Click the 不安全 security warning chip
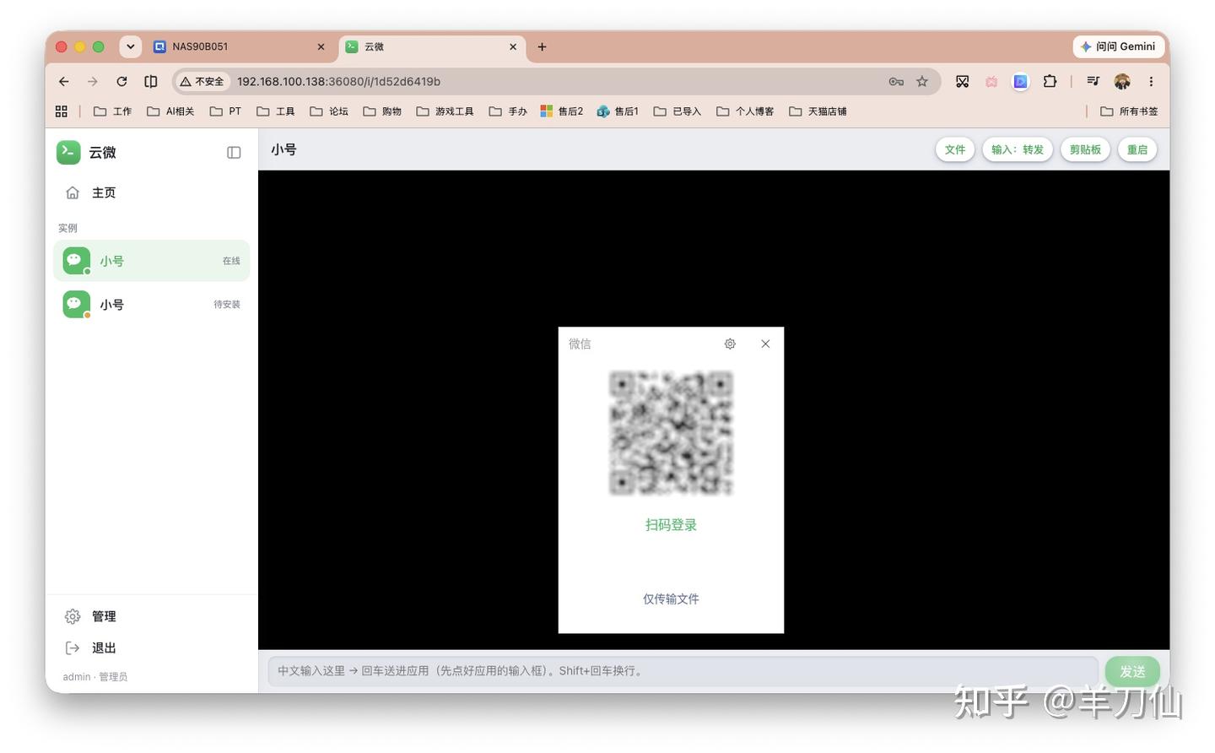Viewport: 1215px width, 753px height. [202, 82]
